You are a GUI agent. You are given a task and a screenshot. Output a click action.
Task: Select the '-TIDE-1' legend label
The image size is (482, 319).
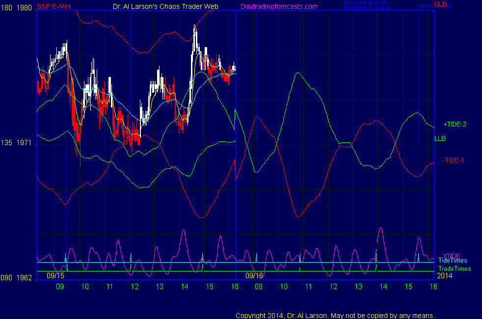[453, 160]
